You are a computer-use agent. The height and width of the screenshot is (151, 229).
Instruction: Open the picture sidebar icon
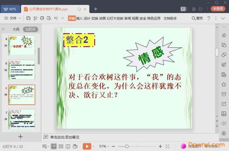tap(224, 113)
